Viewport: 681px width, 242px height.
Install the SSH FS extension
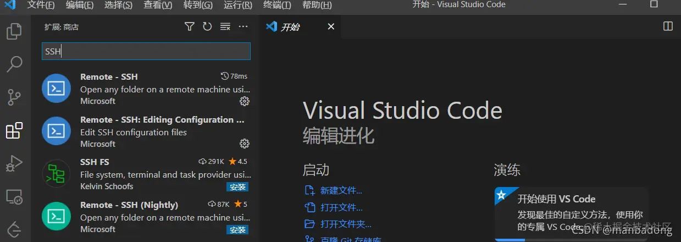pos(237,187)
